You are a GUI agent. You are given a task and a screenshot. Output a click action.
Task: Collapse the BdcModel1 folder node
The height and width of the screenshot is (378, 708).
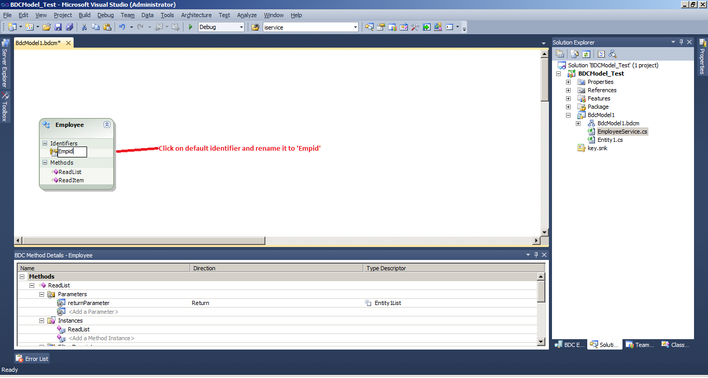(x=568, y=115)
